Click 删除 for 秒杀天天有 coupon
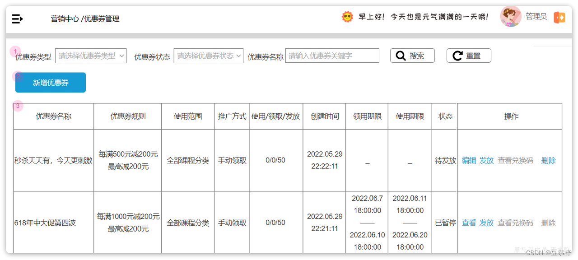 [548, 161]
